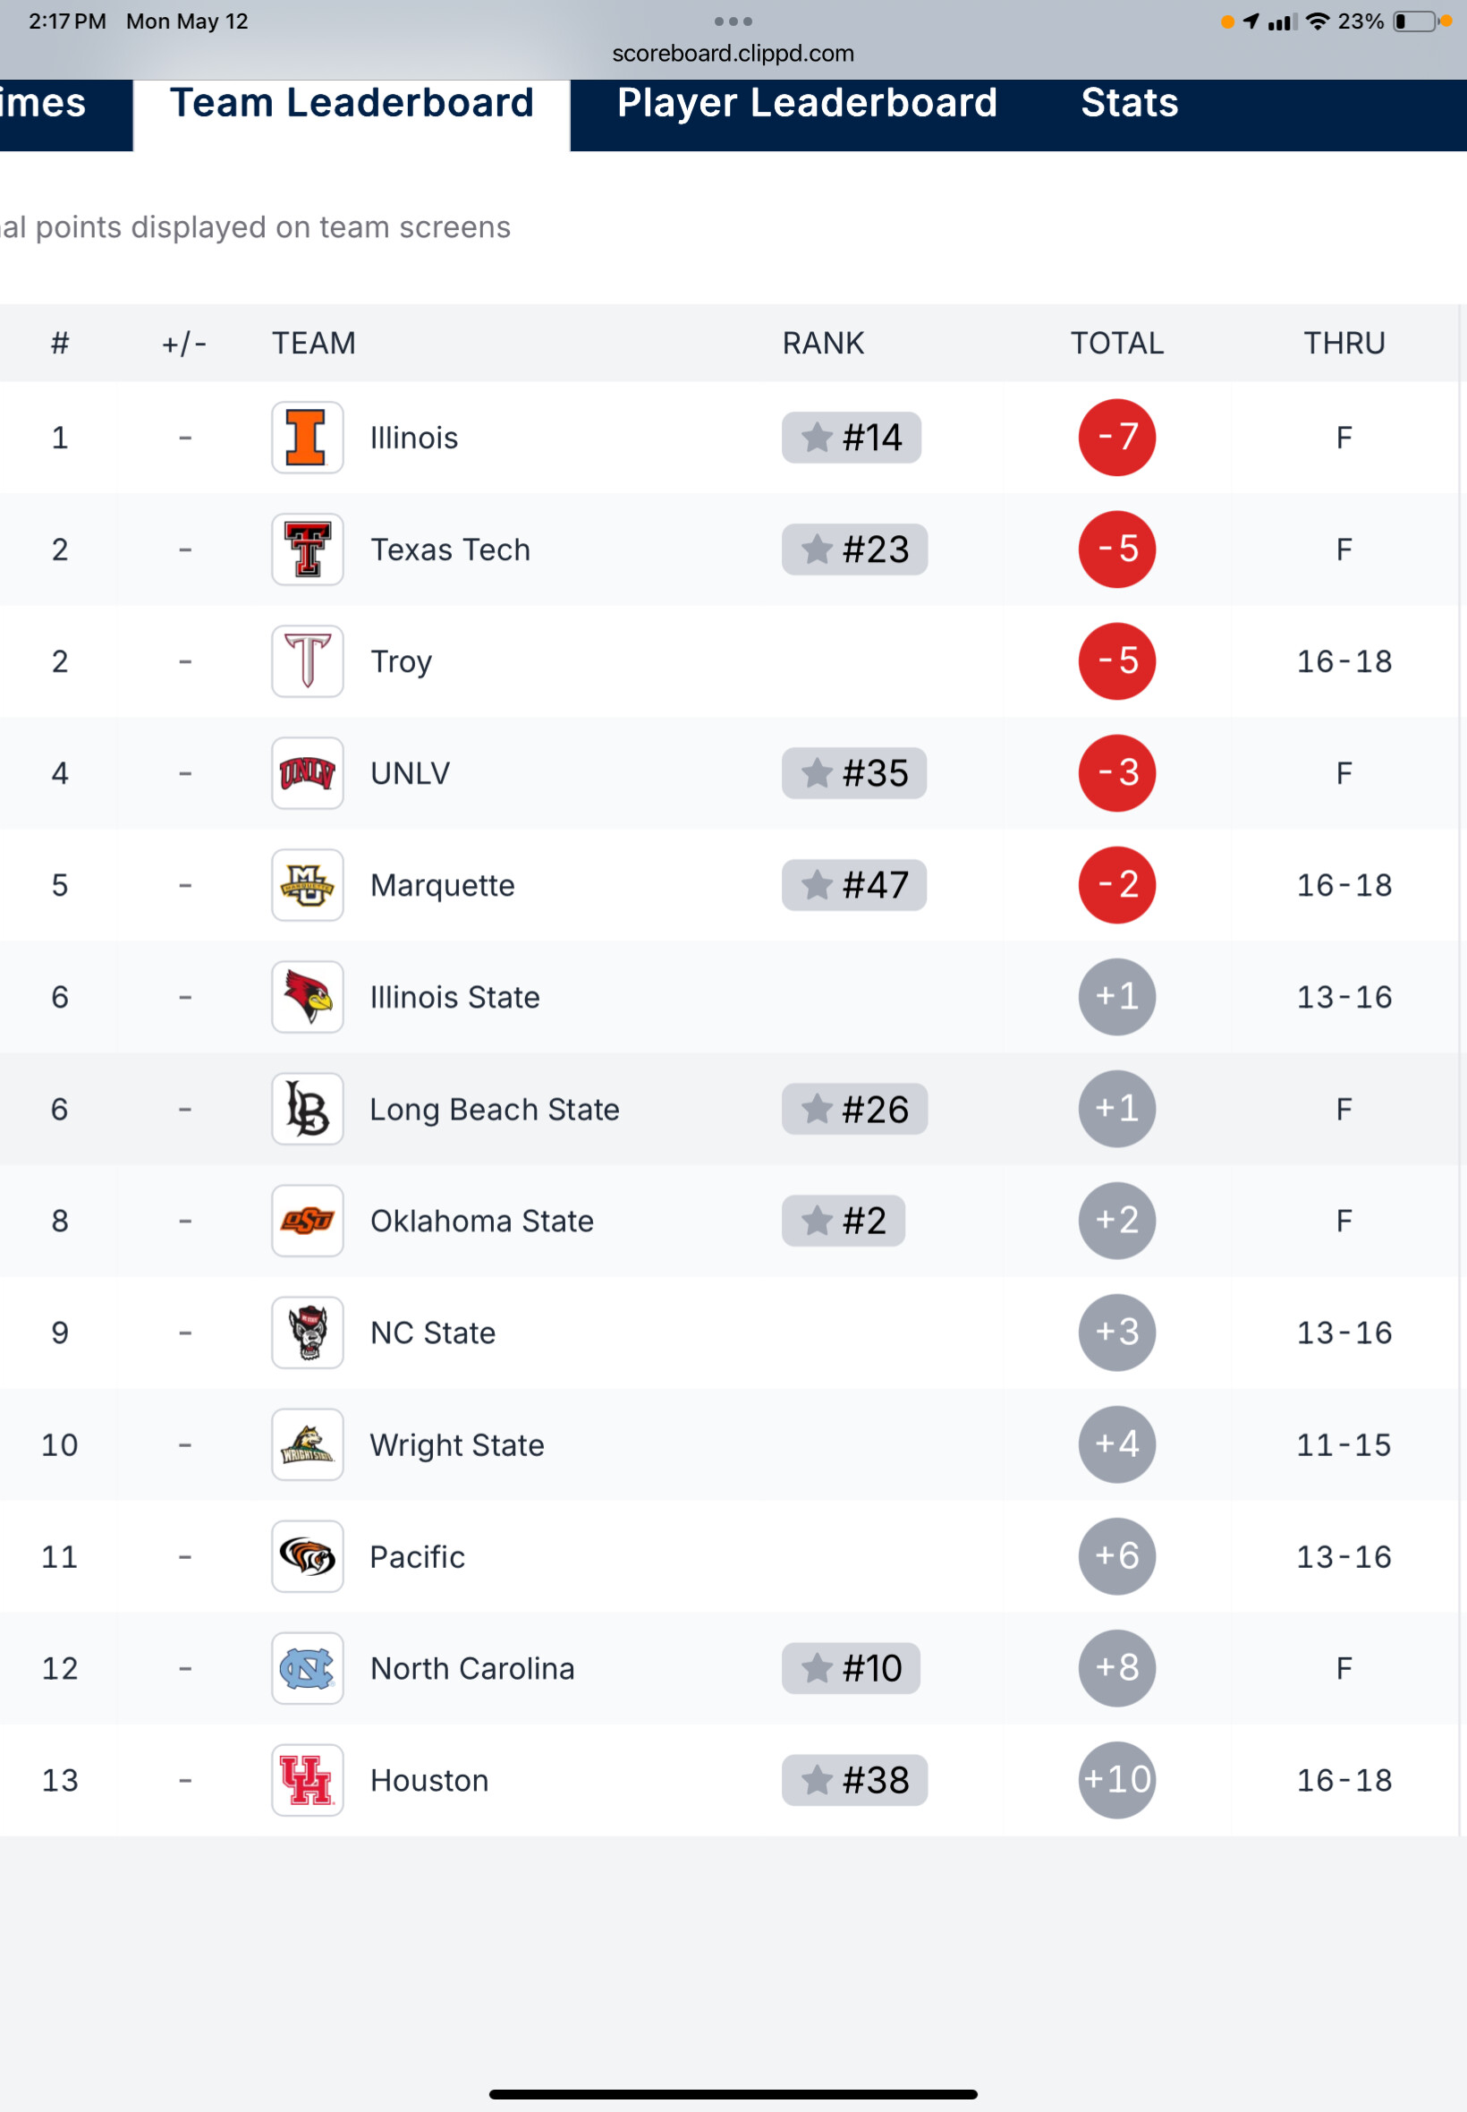Select the Troy team logo
1467x2112 pixels.
[307, 661]
